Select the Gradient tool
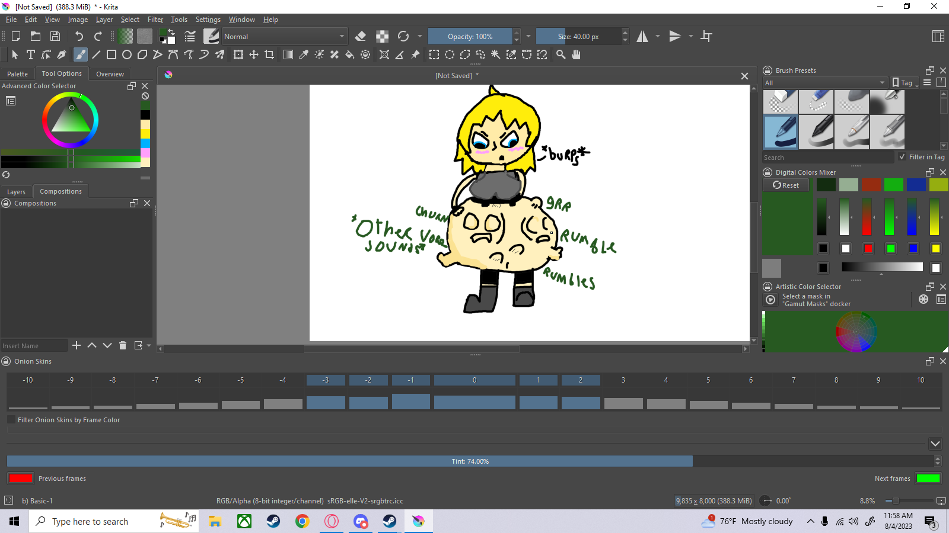 coord(288,54)
